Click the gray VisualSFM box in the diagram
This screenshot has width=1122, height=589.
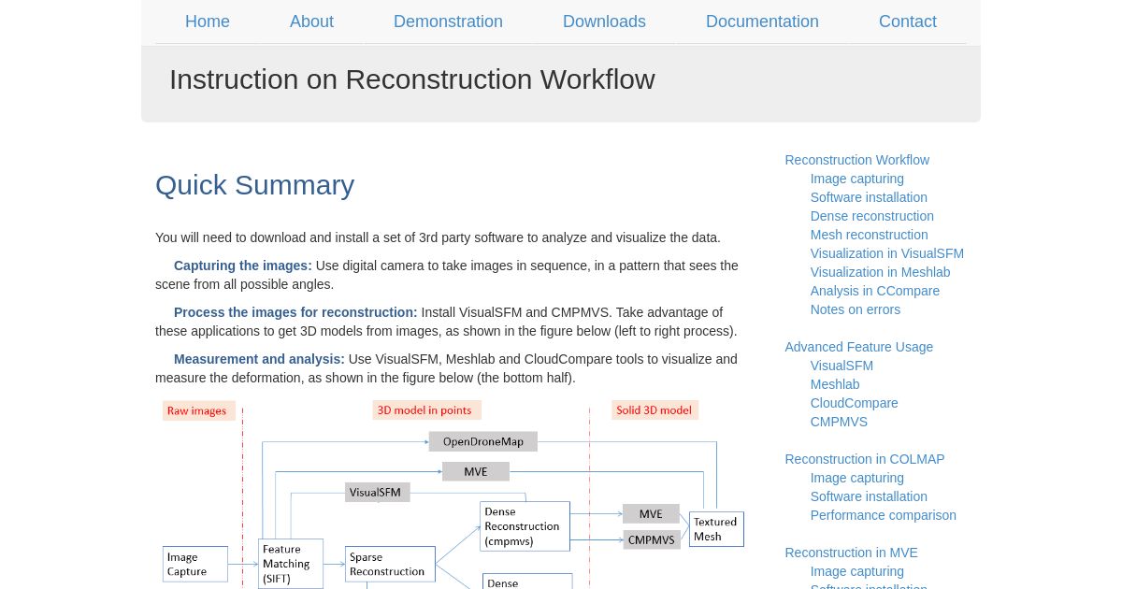click(x=377, y=492)
